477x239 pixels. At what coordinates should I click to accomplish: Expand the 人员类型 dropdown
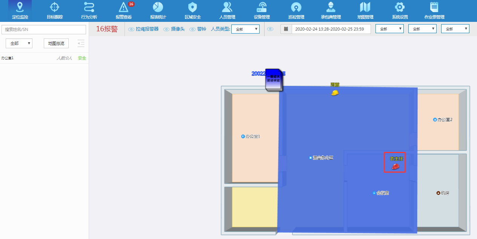tap(245, 29)
